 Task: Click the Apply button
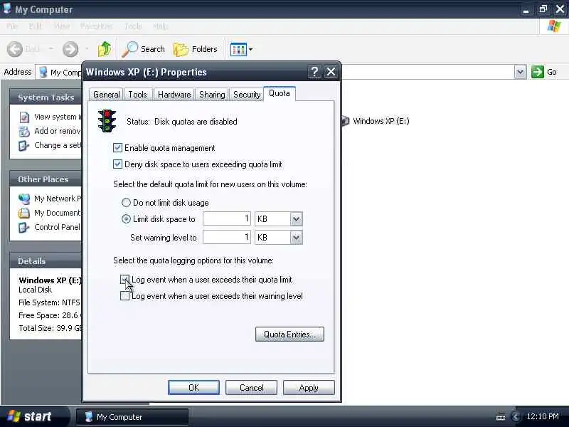tap(309, 387)
